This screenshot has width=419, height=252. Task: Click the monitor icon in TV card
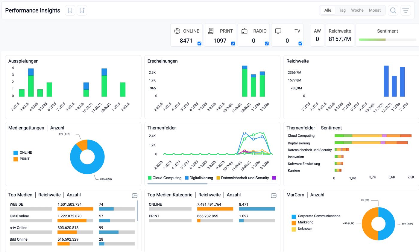[278, 31]
